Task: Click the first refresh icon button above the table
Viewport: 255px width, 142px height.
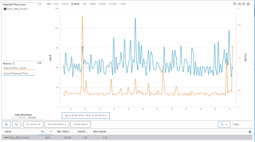Action: 6,124
